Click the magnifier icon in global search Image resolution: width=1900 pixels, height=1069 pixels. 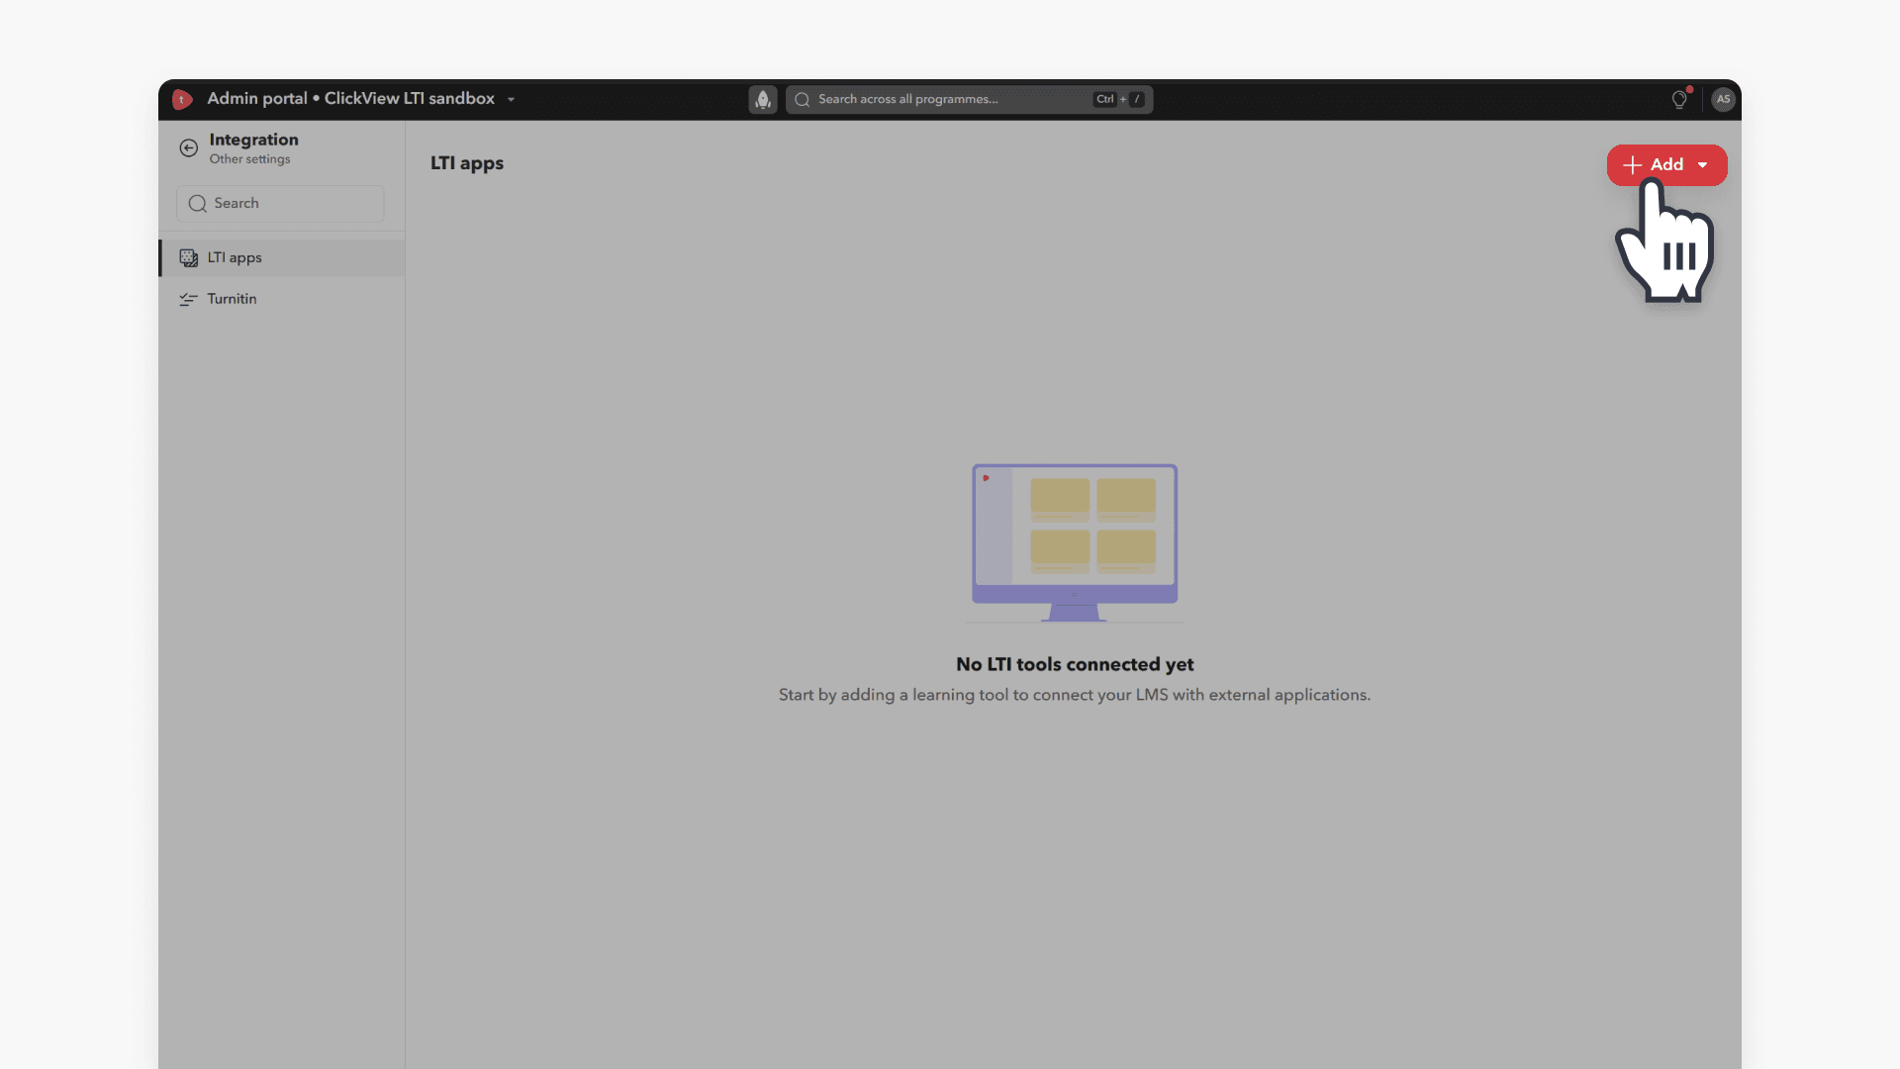pos(803,99)
